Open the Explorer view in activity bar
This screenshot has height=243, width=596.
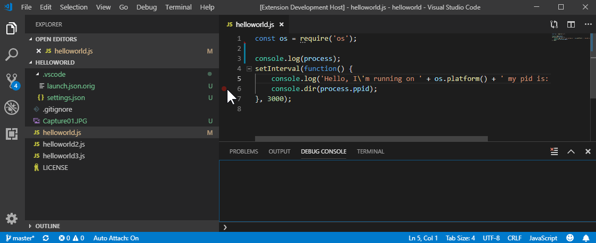click(12, 29)
